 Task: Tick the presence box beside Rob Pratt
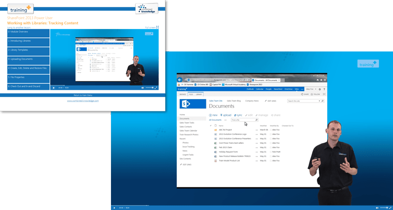pos(271,152)
